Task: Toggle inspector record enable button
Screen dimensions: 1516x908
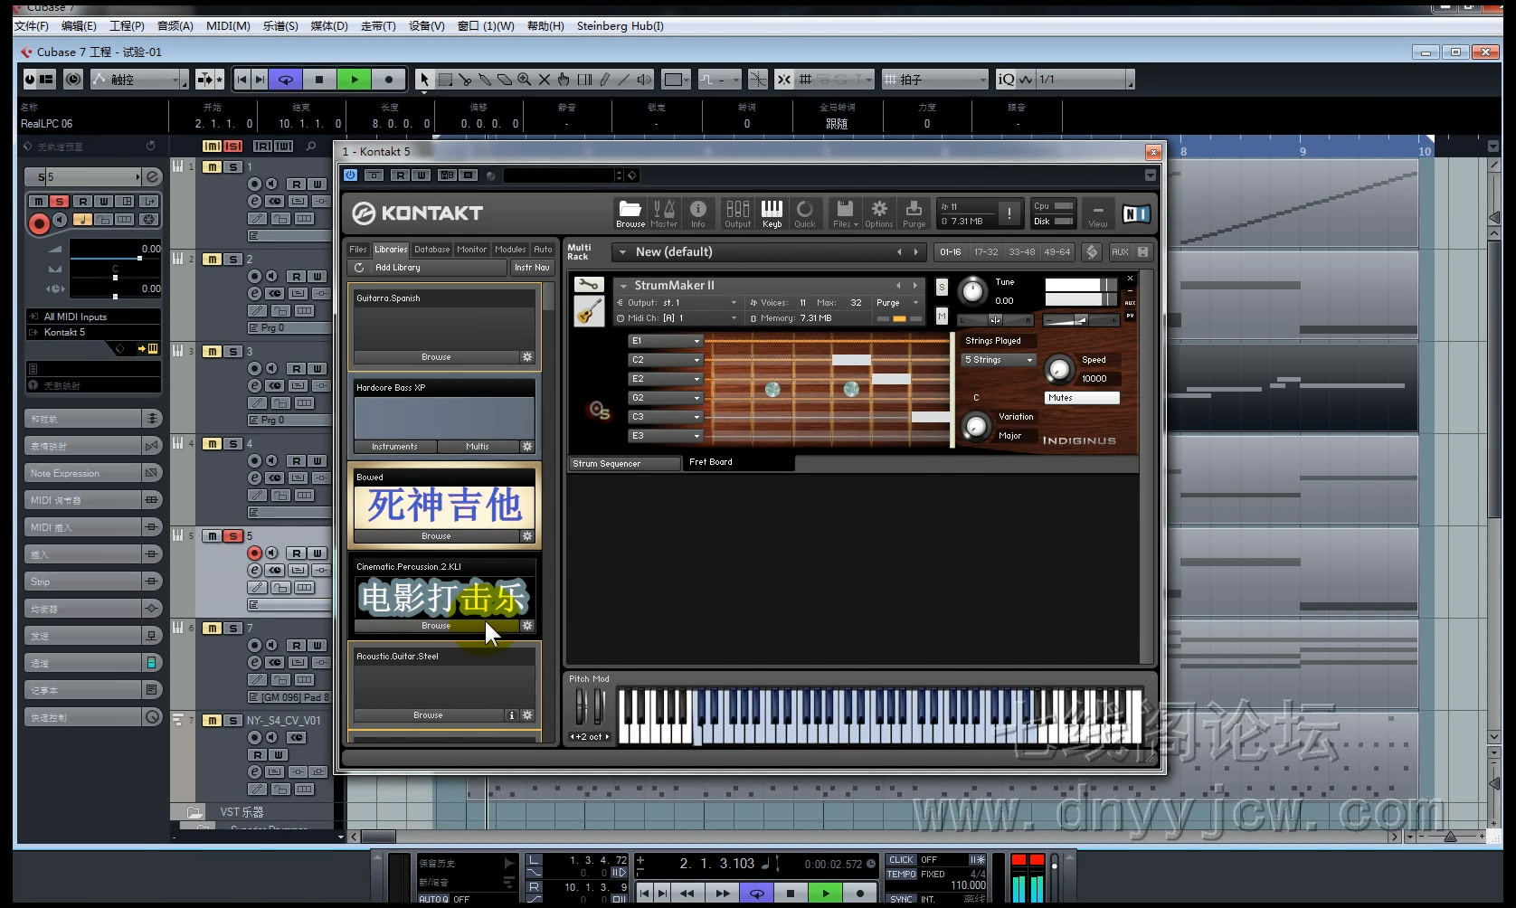Action: coord(39,223)
